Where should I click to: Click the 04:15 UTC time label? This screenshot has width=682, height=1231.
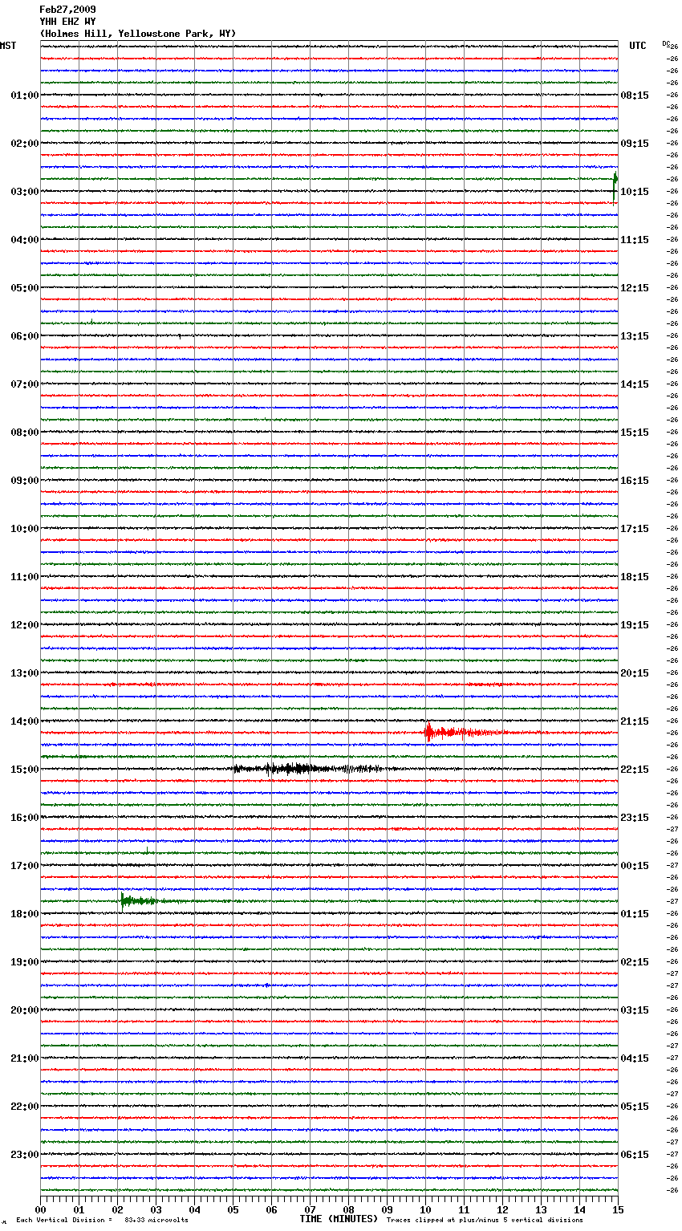point(635,1058)
